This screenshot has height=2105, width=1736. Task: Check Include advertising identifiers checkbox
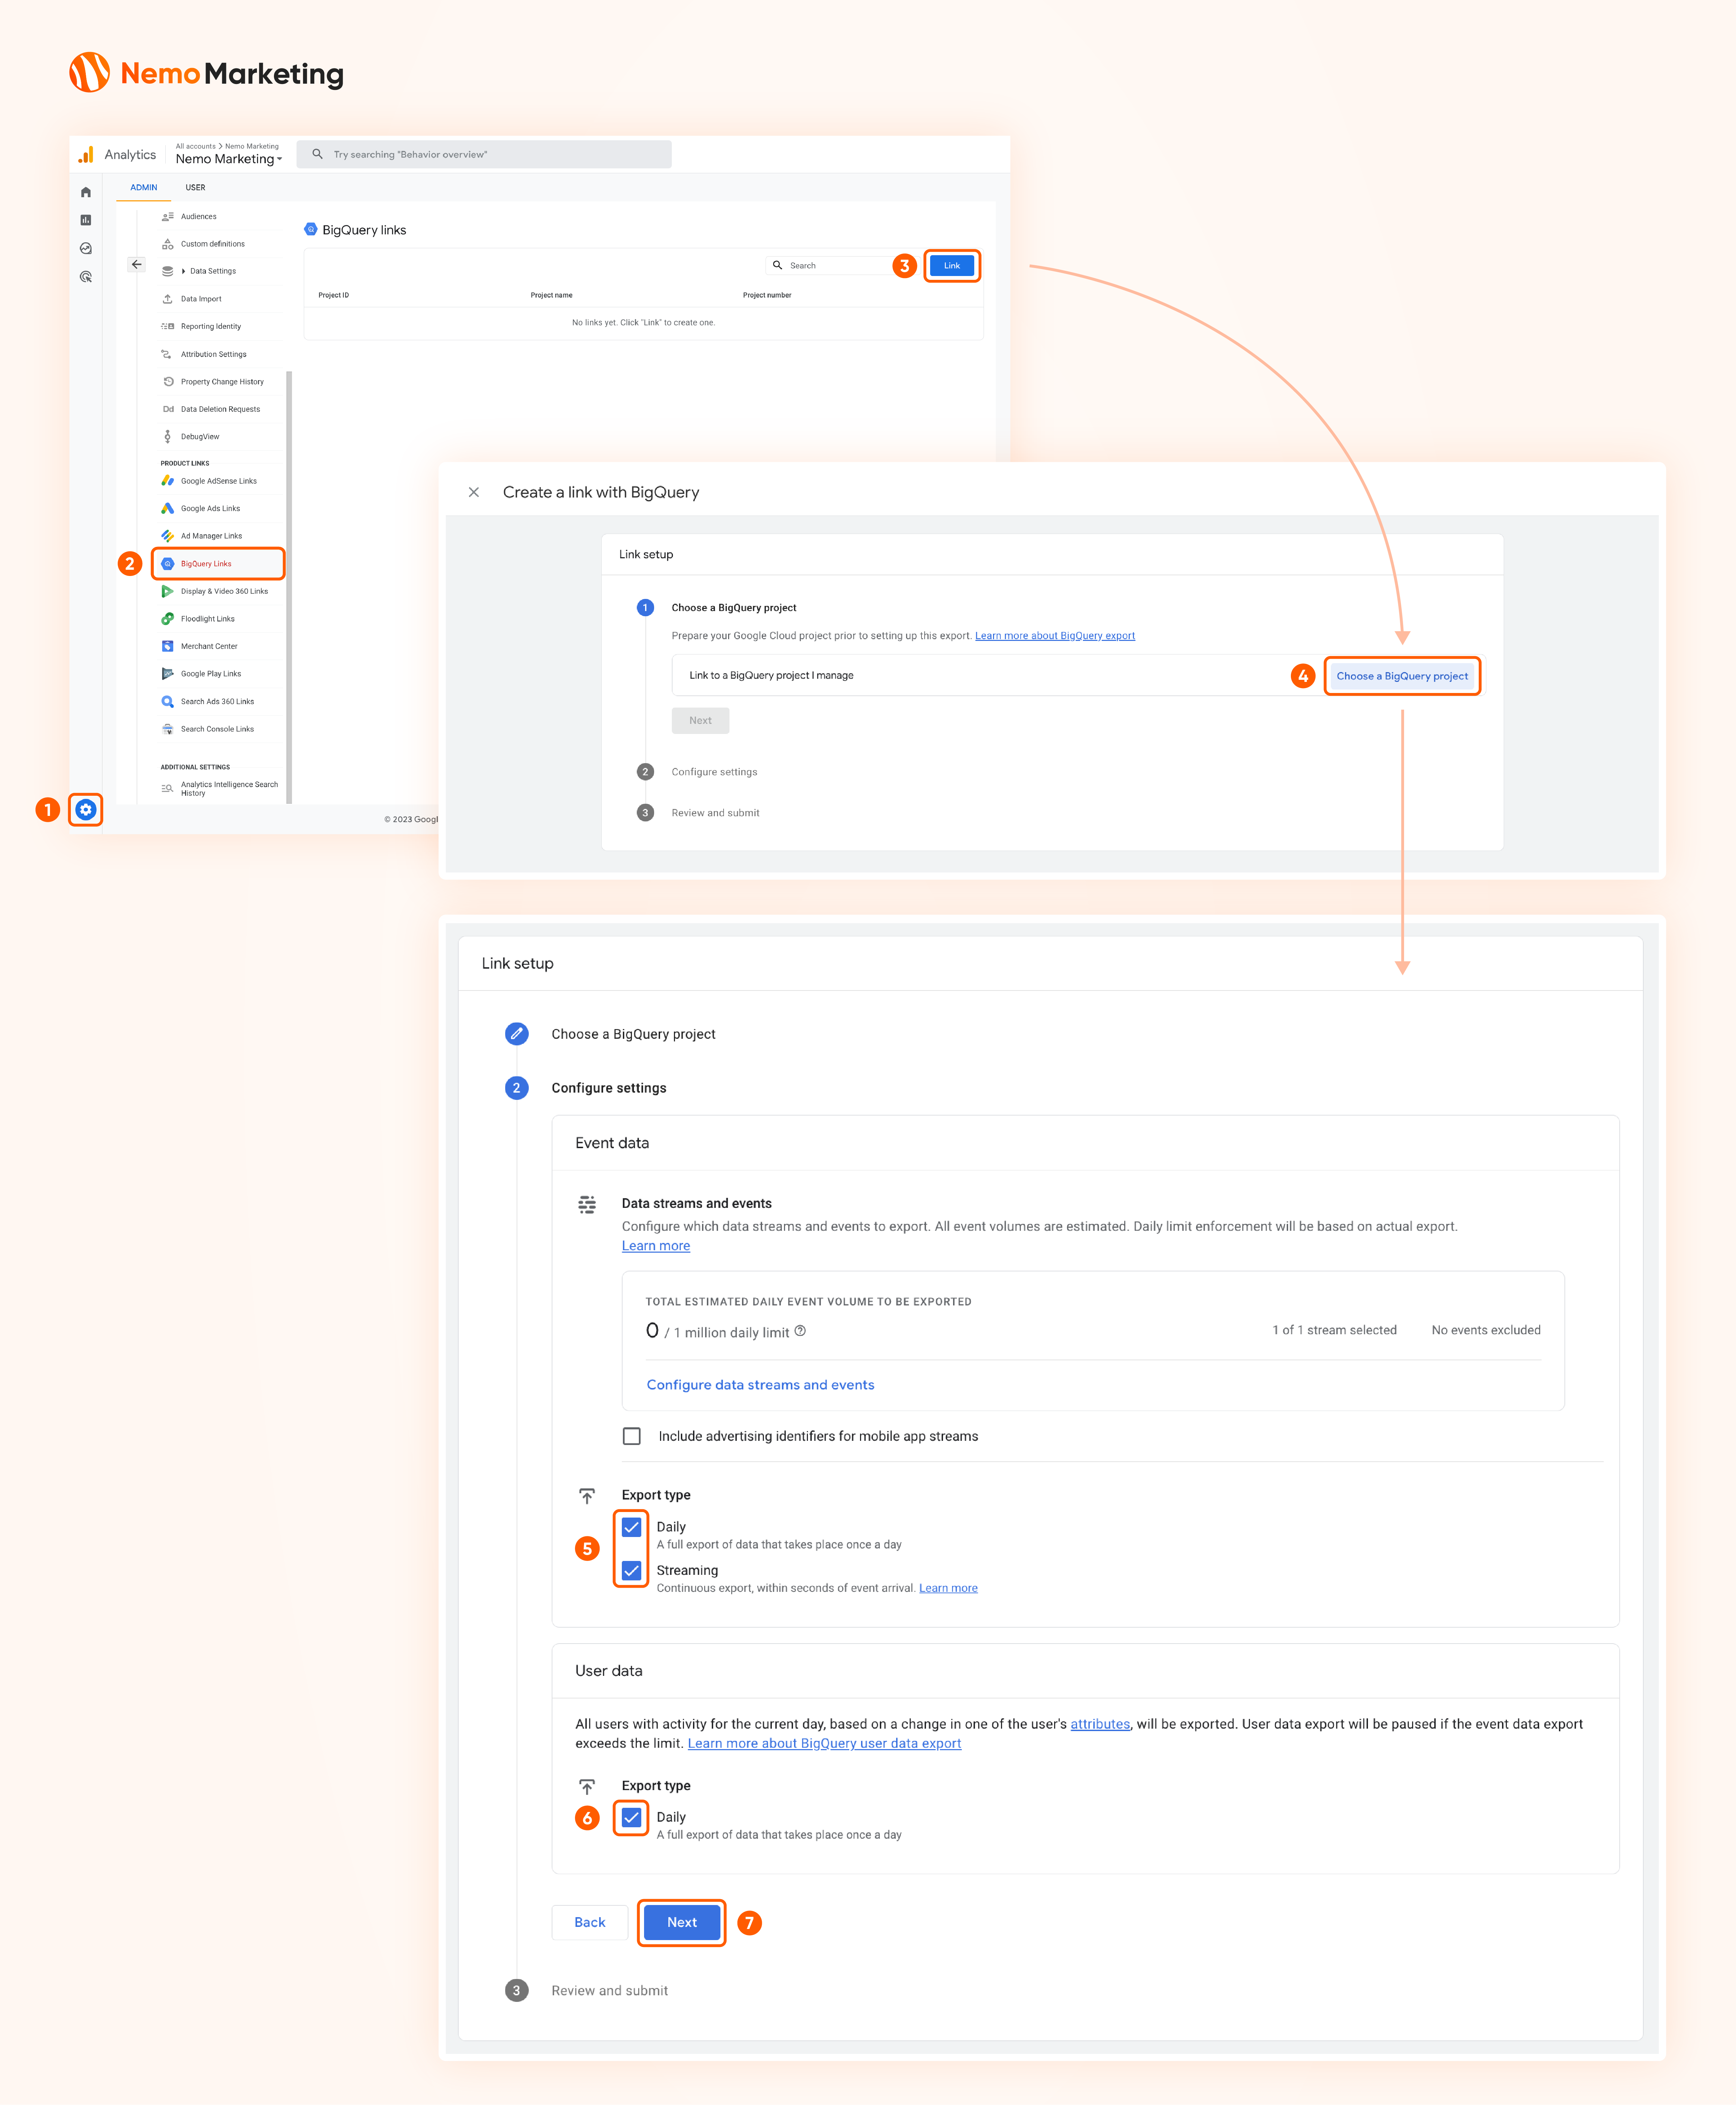tap(632, 1436)
